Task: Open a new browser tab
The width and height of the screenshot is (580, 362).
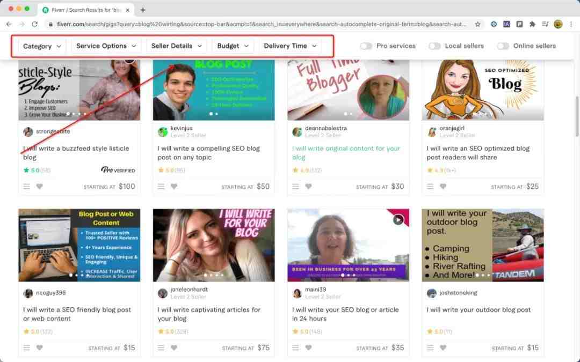Action: pos(143,10)
